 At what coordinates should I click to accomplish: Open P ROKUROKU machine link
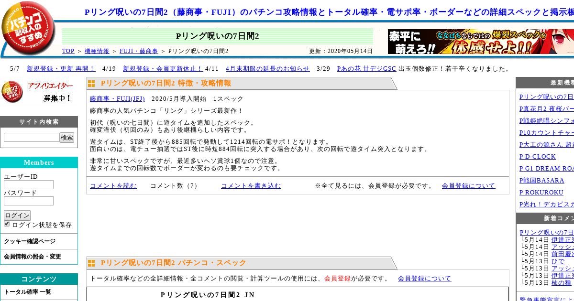tap(541, 193)
